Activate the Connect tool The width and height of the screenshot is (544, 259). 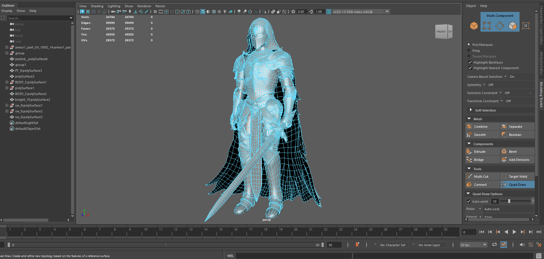click(482, 185)
